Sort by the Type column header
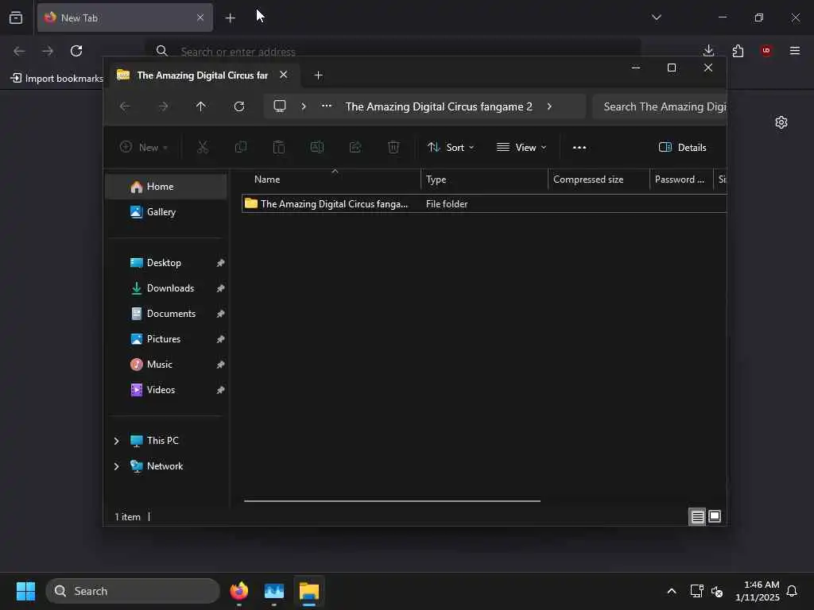This screenshot has width=814, height=610. [484, 180]
